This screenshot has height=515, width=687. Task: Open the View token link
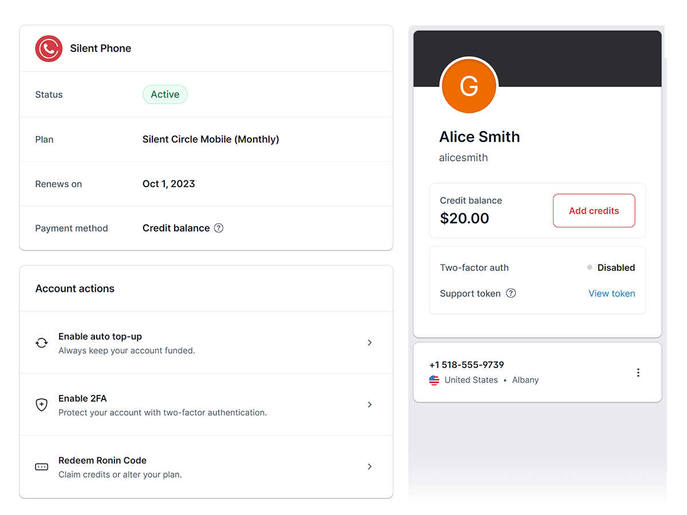tap(611, 293)
